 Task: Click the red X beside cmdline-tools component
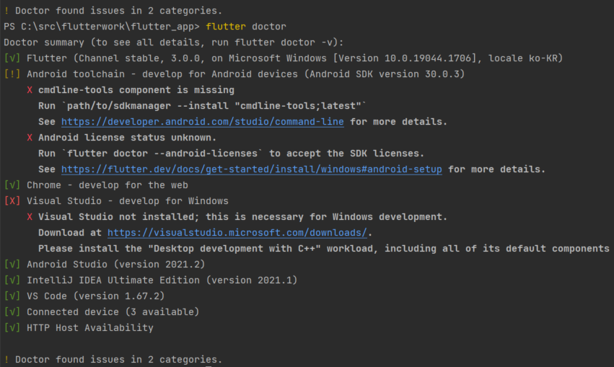[30, 90]
